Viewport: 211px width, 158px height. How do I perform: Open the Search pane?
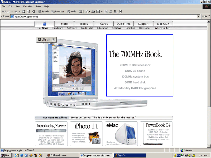(43, 12)
